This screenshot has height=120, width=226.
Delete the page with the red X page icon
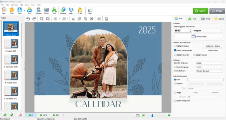point(20,114)
